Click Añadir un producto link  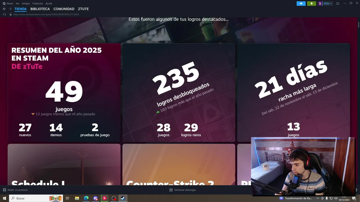(17, 190)
